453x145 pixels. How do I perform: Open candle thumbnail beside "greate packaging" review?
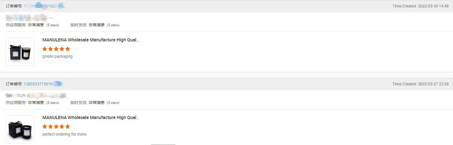(20, 52)
